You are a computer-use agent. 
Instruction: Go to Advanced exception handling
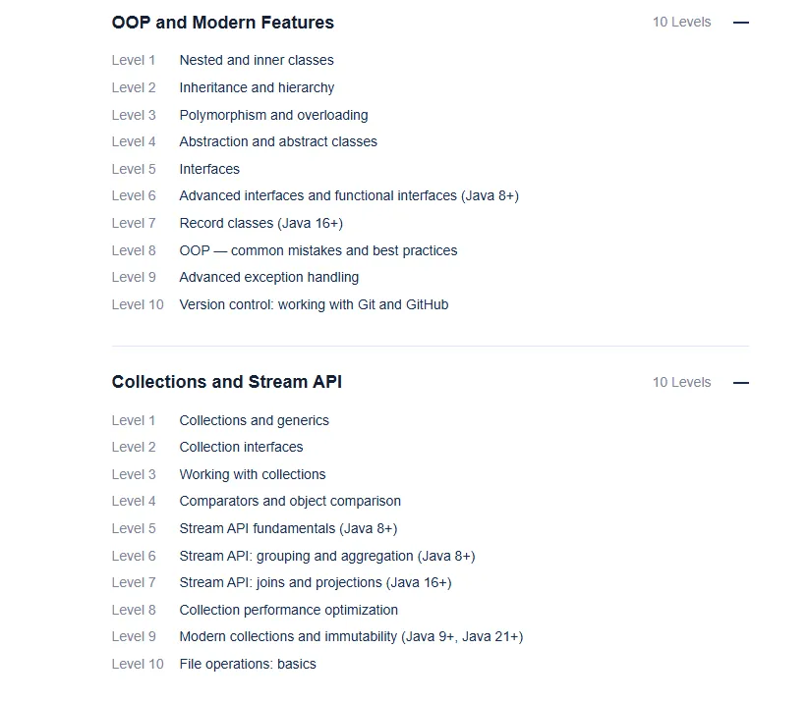pyautogui.click(x=268, y=278)
